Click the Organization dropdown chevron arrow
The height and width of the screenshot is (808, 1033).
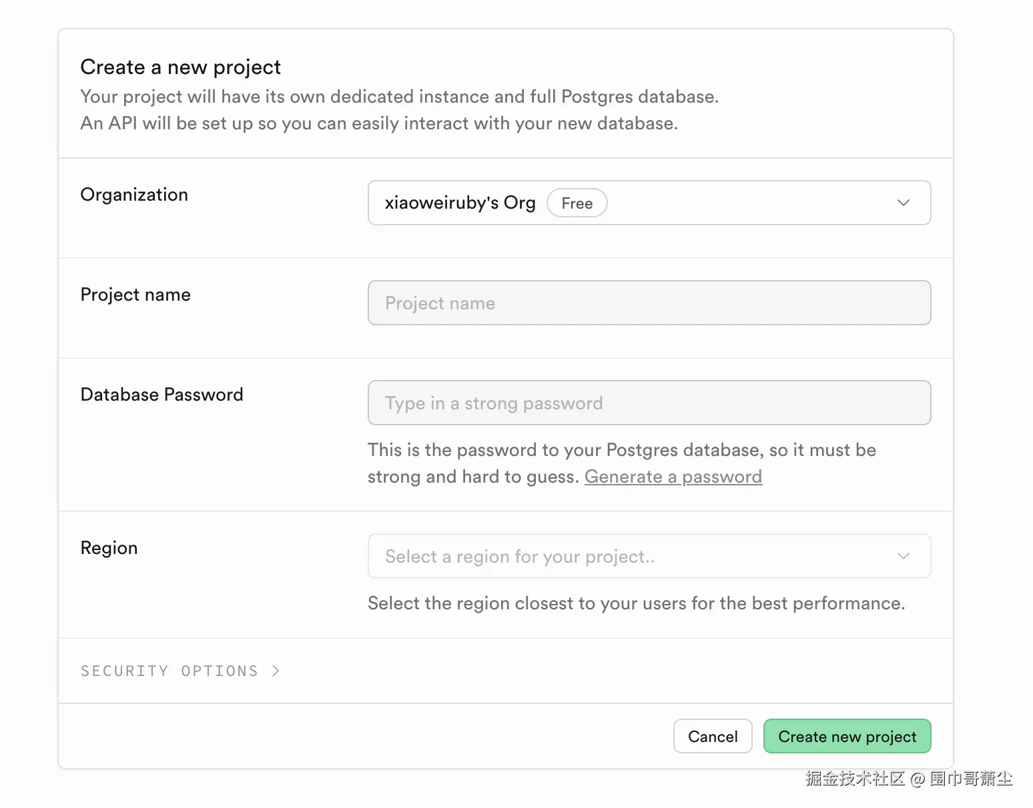[x=903, y=203]
